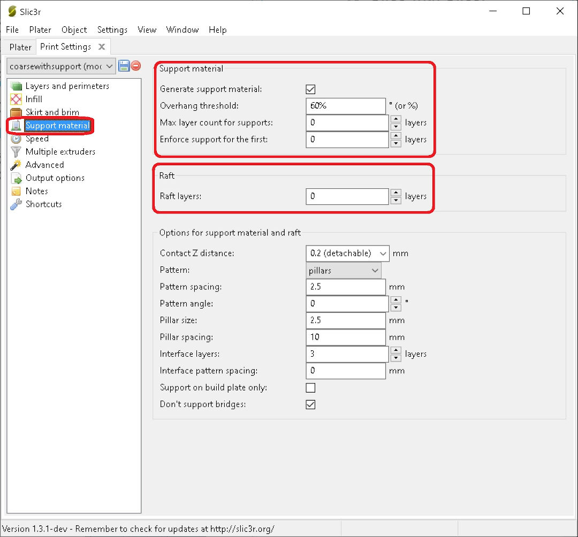Click the Max layer count for supports field
Viewport: 578px width, 537px height.
[x=347, y=123]
